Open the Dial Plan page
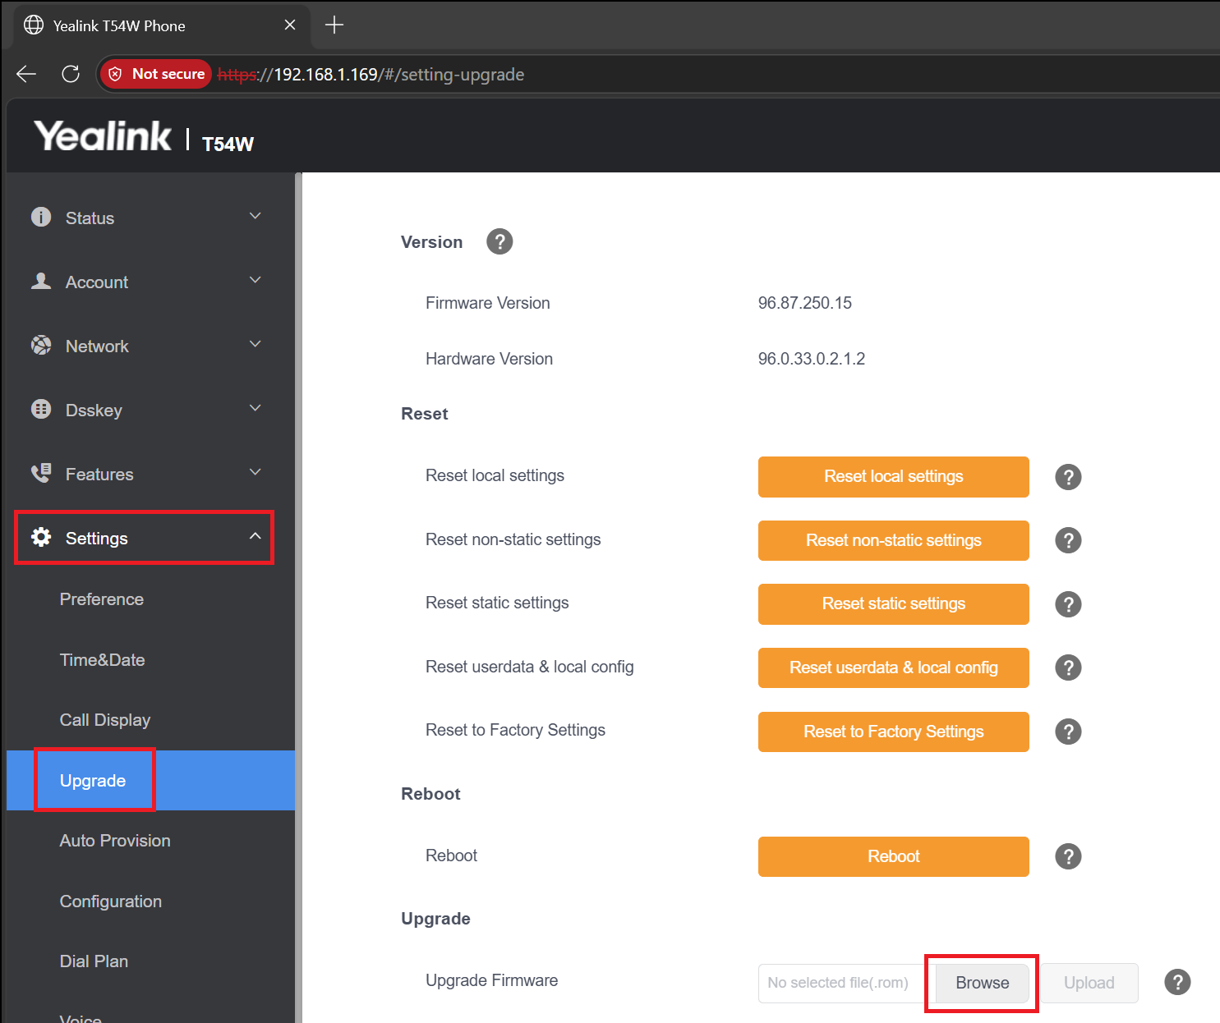This screenshot has width=1220, height=1023. pos(94,961)
